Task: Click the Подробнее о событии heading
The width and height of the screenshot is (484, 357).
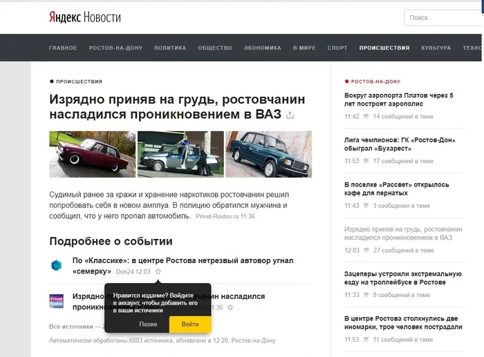Action: (111, 241)
